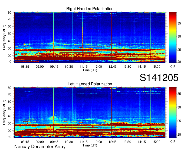Click 40 MHz tick of right-handed plot
Screen dimensions: 184x150
9,41
